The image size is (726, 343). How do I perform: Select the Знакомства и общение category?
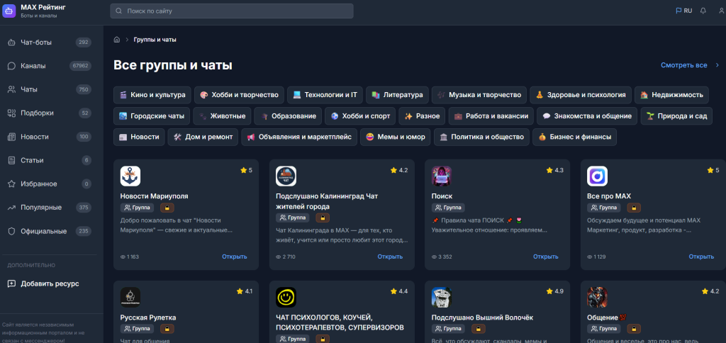tap(587, 116)
